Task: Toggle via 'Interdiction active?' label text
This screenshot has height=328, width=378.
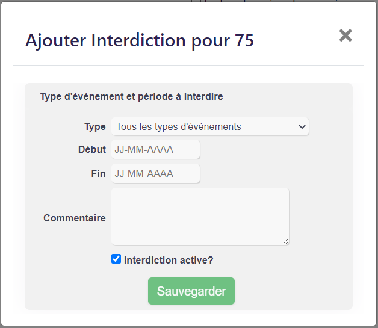Action: (x=169, y=260)
